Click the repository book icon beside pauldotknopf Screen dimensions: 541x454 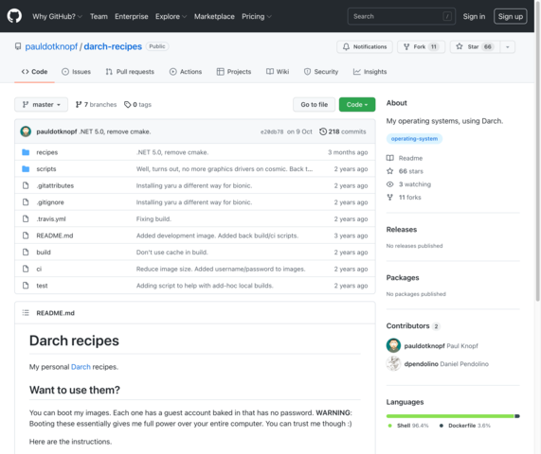[18, 46]
